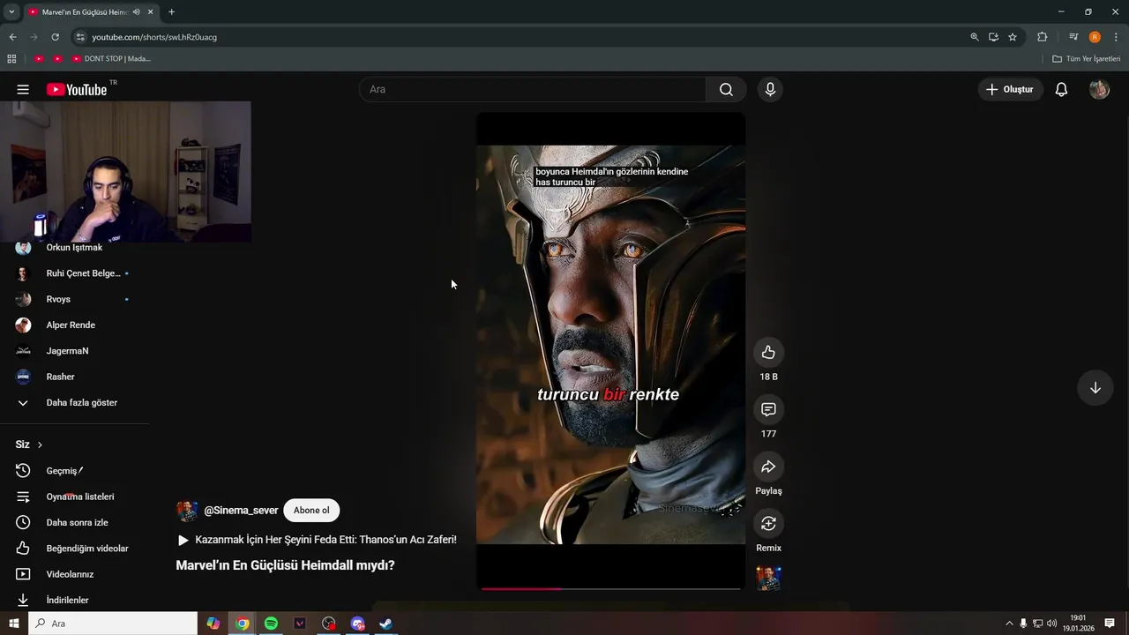Click the install app icon in address bar
Viewport: 1129px width, 635px height.
click(x=993, y=37)
